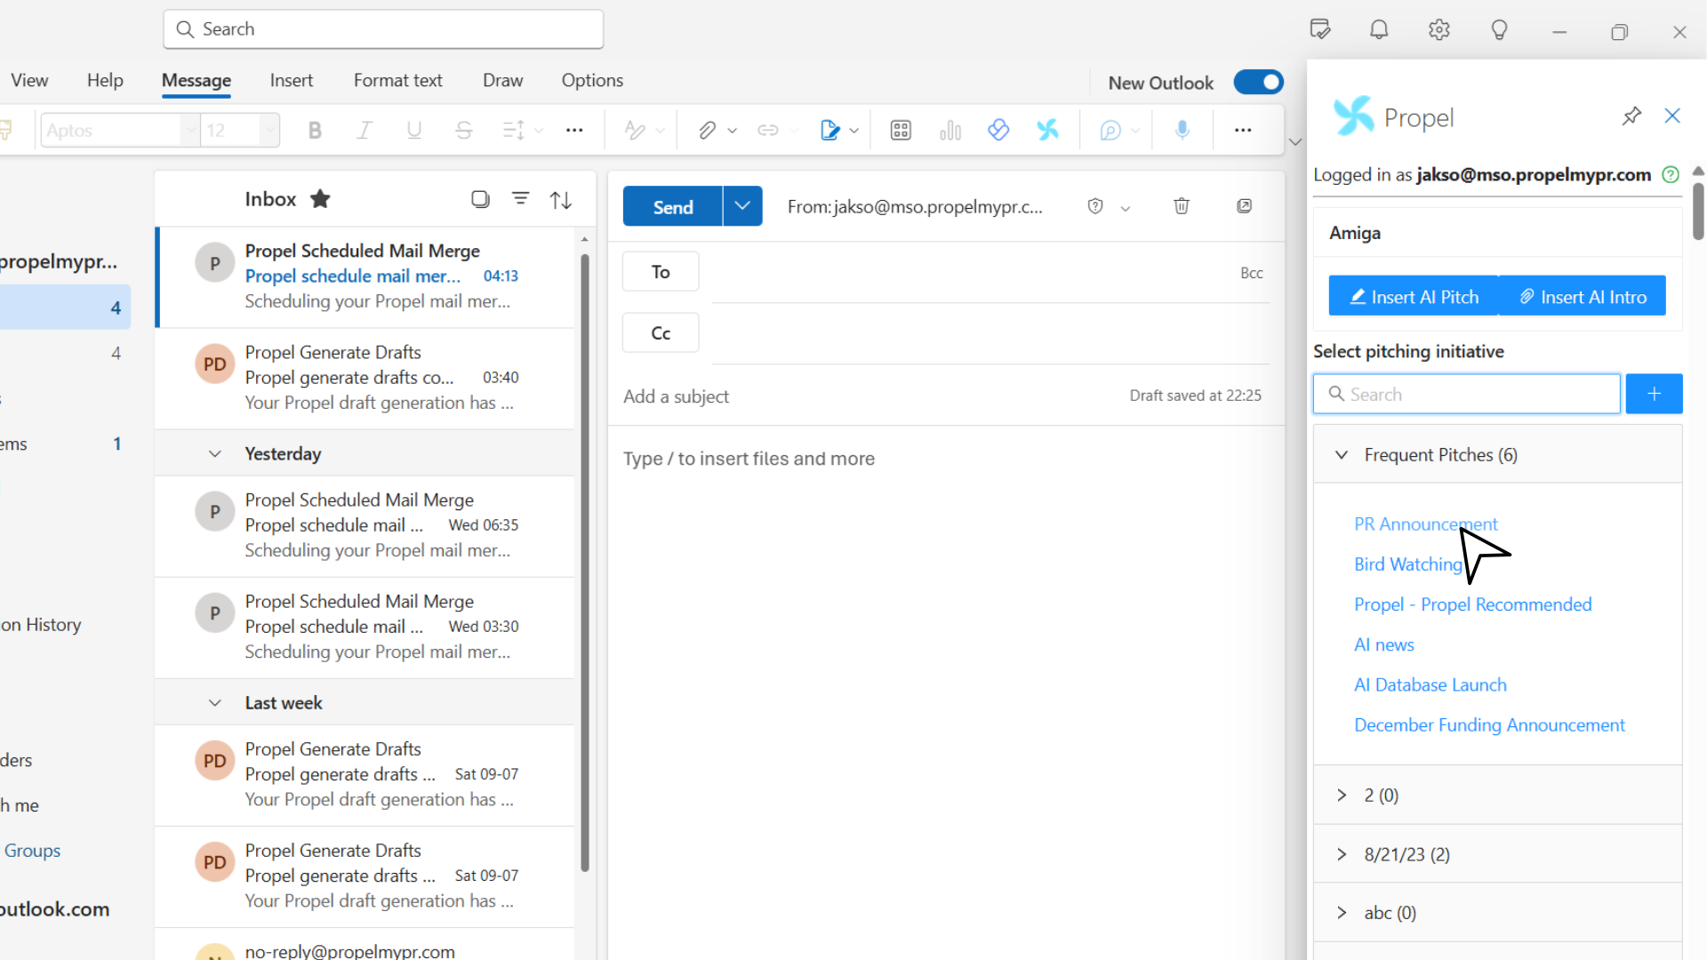Image resolution: width=1707 pixels, height=960 pixels.
Task: Click the Propel panel scrollbar
Action: pyautogui.click(x=1698, y=212)
